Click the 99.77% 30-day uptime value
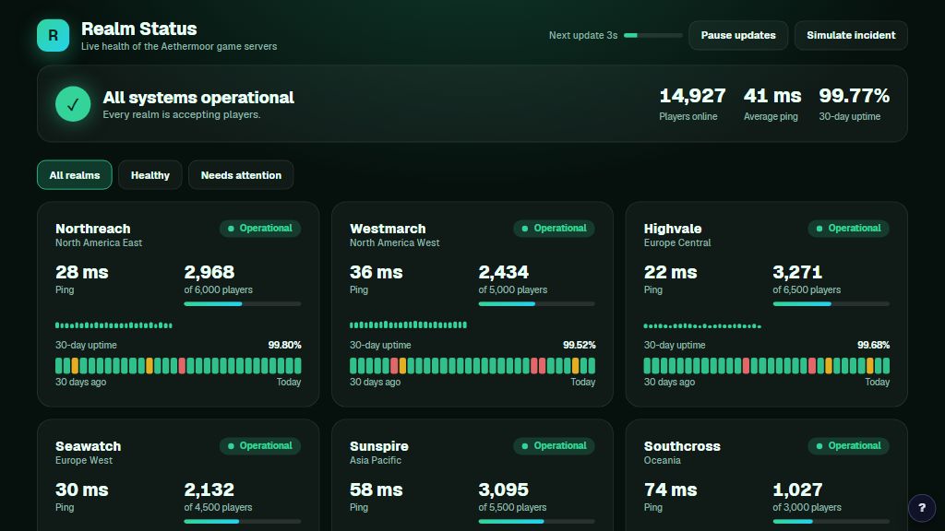The height and width of the screenshot is (531, 945). click(x=854, y=96)
